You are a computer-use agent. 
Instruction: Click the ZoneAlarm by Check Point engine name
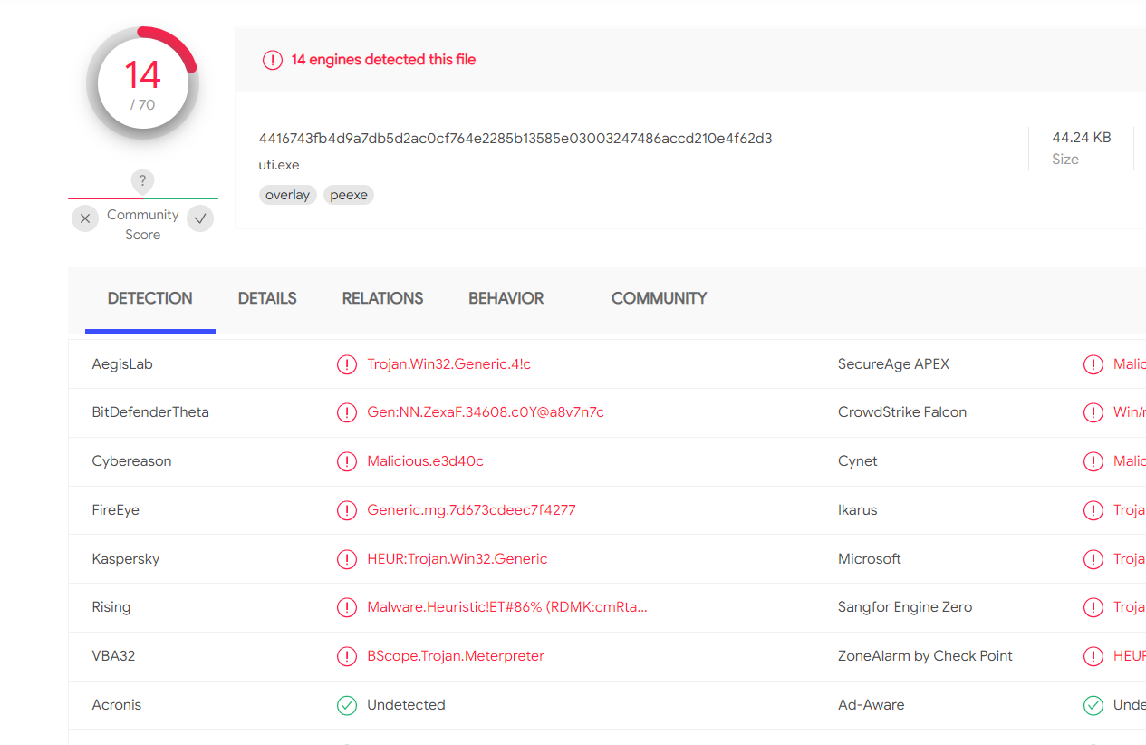point(926,656)
